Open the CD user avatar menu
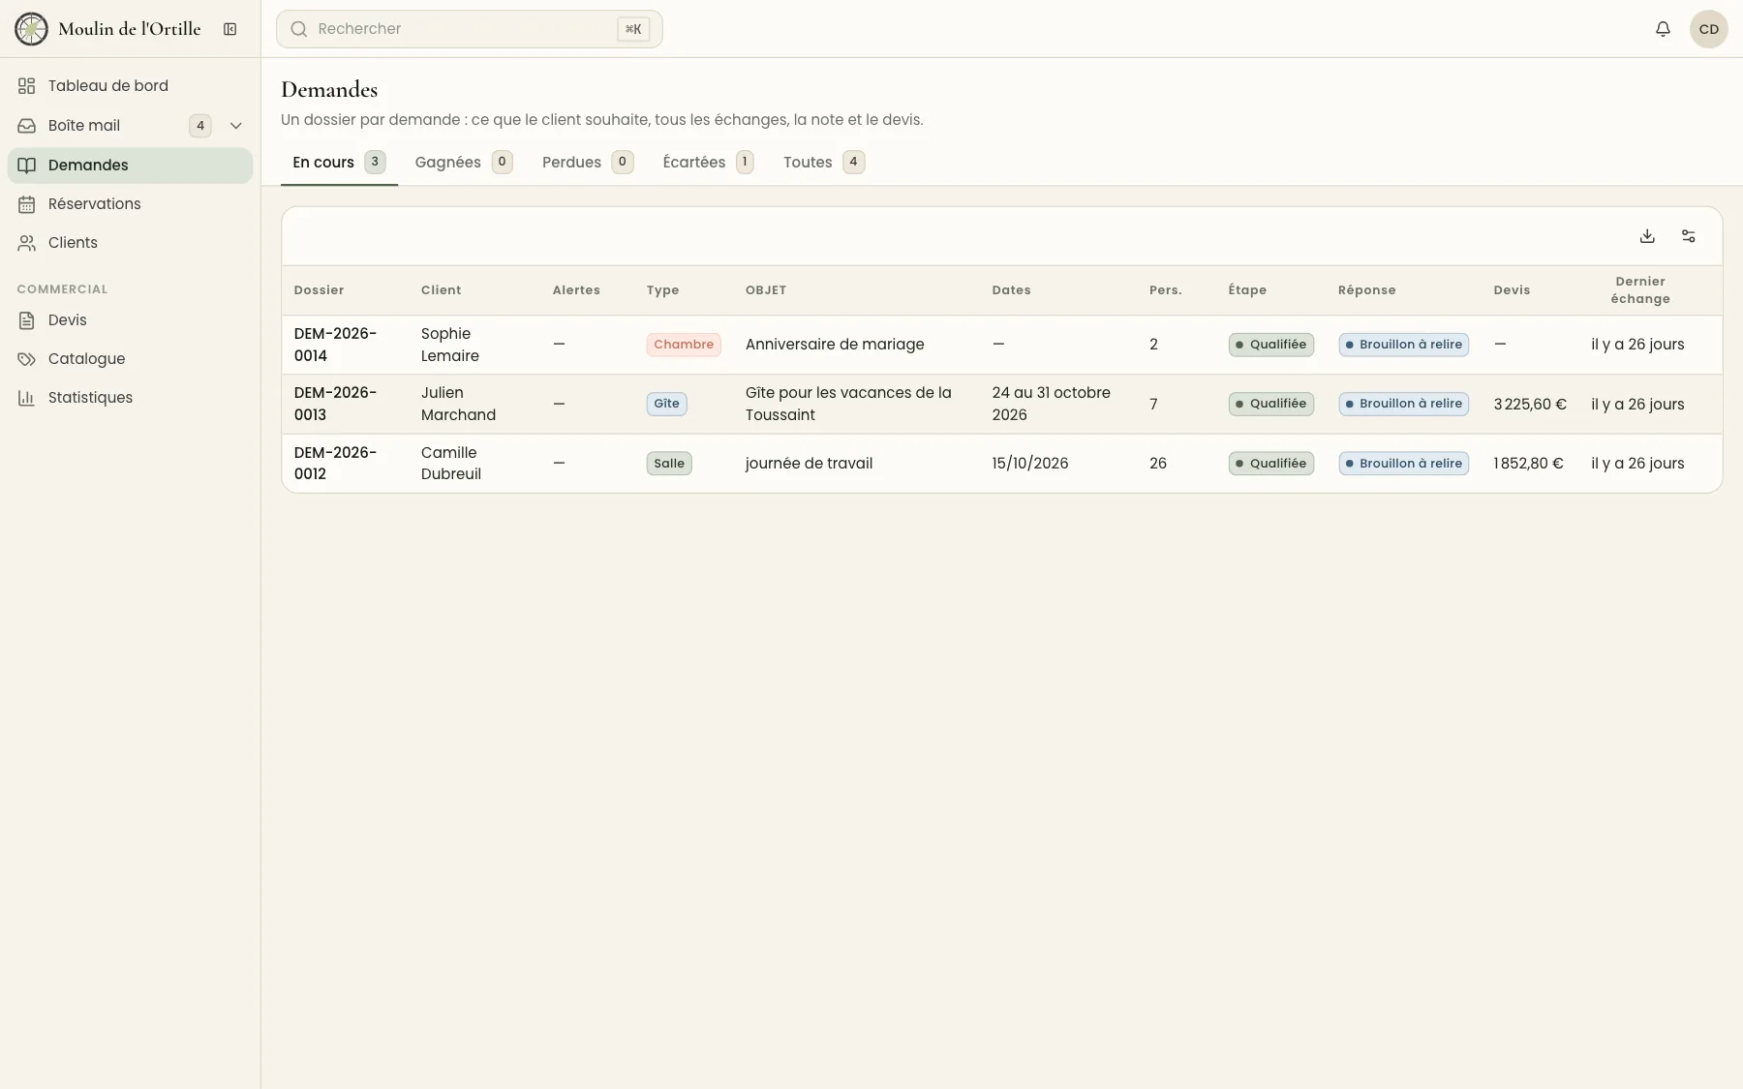The height and width of the screenshot is (1089, 1743). pyautogui.click(x=1708, y=29)
